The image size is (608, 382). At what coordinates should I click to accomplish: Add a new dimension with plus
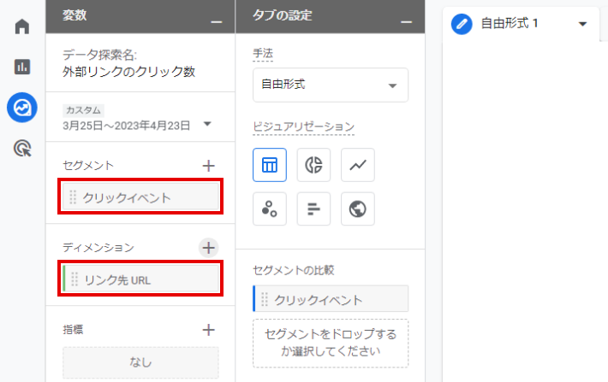[208, 248]
